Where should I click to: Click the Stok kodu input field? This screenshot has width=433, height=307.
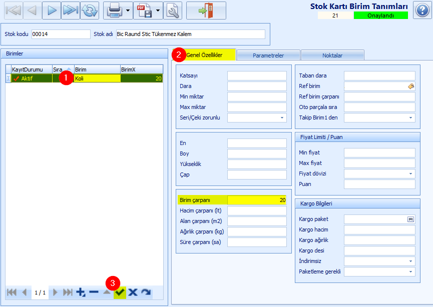[x=61, y=34]
